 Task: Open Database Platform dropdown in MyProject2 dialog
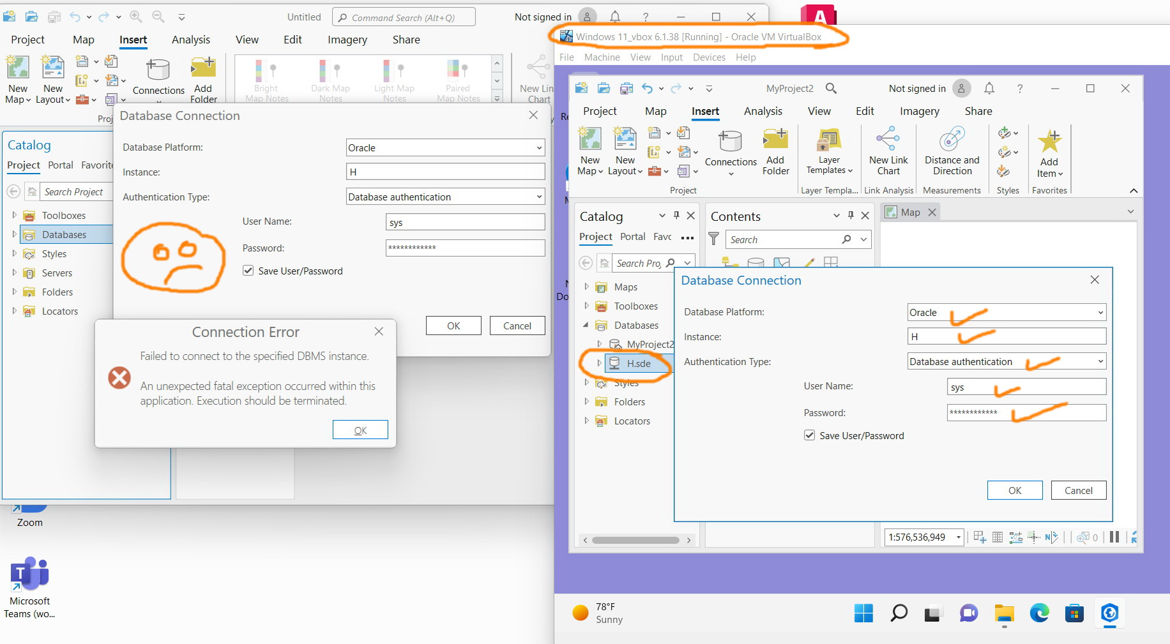tap(1100, 312)
